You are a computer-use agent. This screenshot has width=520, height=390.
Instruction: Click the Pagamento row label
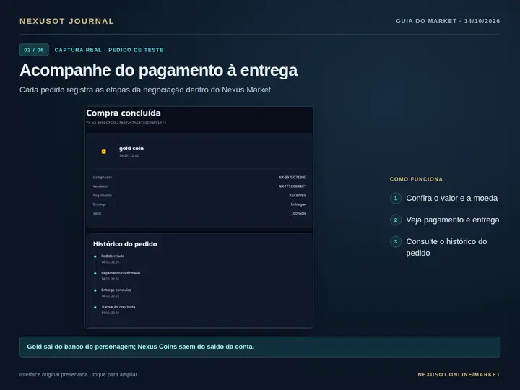coord(103,195)
